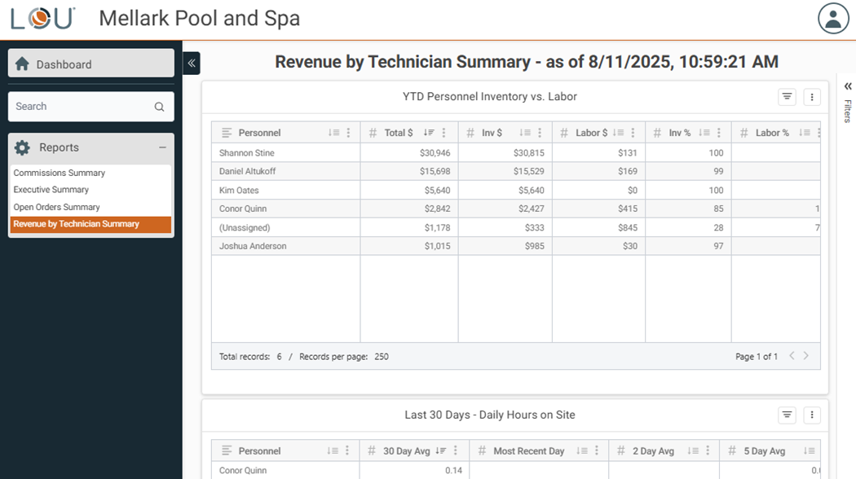Go to next page arrow

coord(805,356)
